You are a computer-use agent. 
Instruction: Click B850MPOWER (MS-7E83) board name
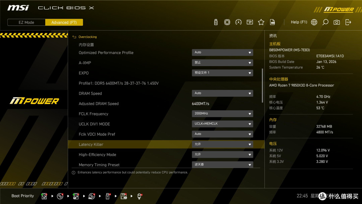coord(290,50)
